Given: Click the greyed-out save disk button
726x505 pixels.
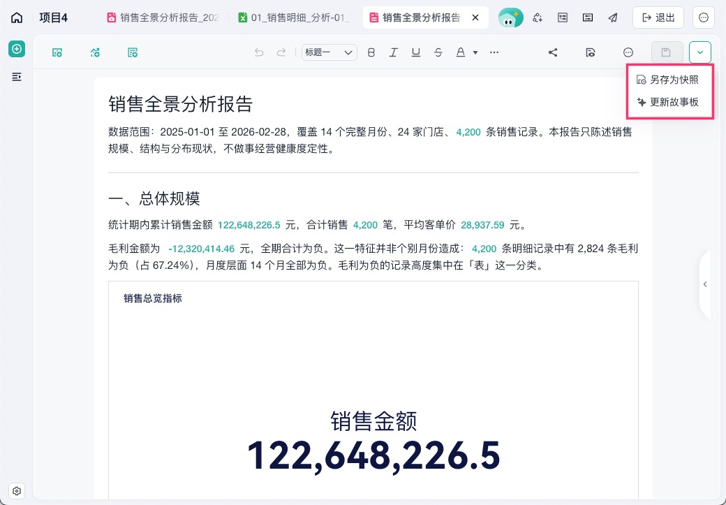Looking at the screenshot, I should (x=667, y=52).
